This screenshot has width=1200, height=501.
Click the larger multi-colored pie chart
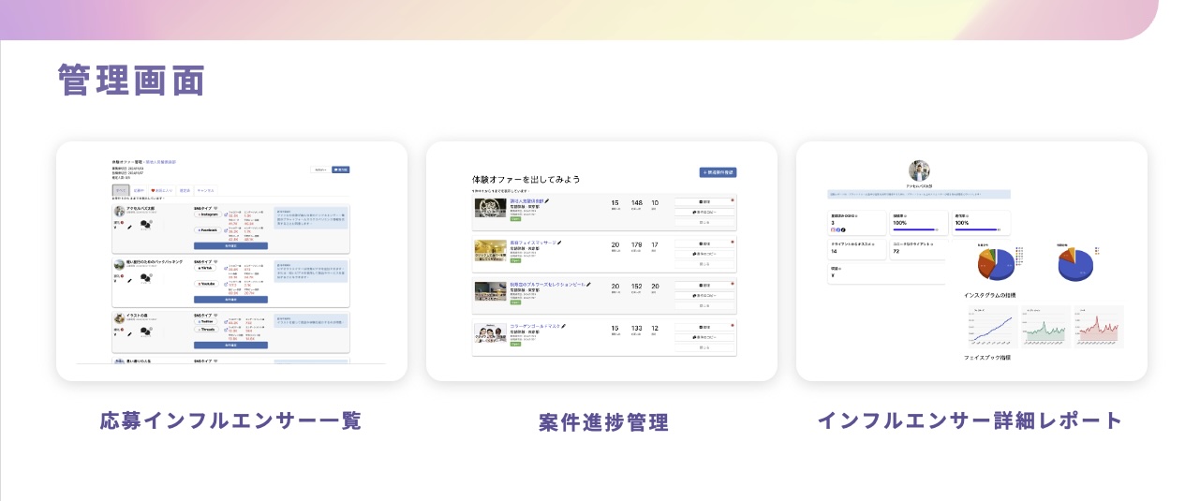click(996, 263)
